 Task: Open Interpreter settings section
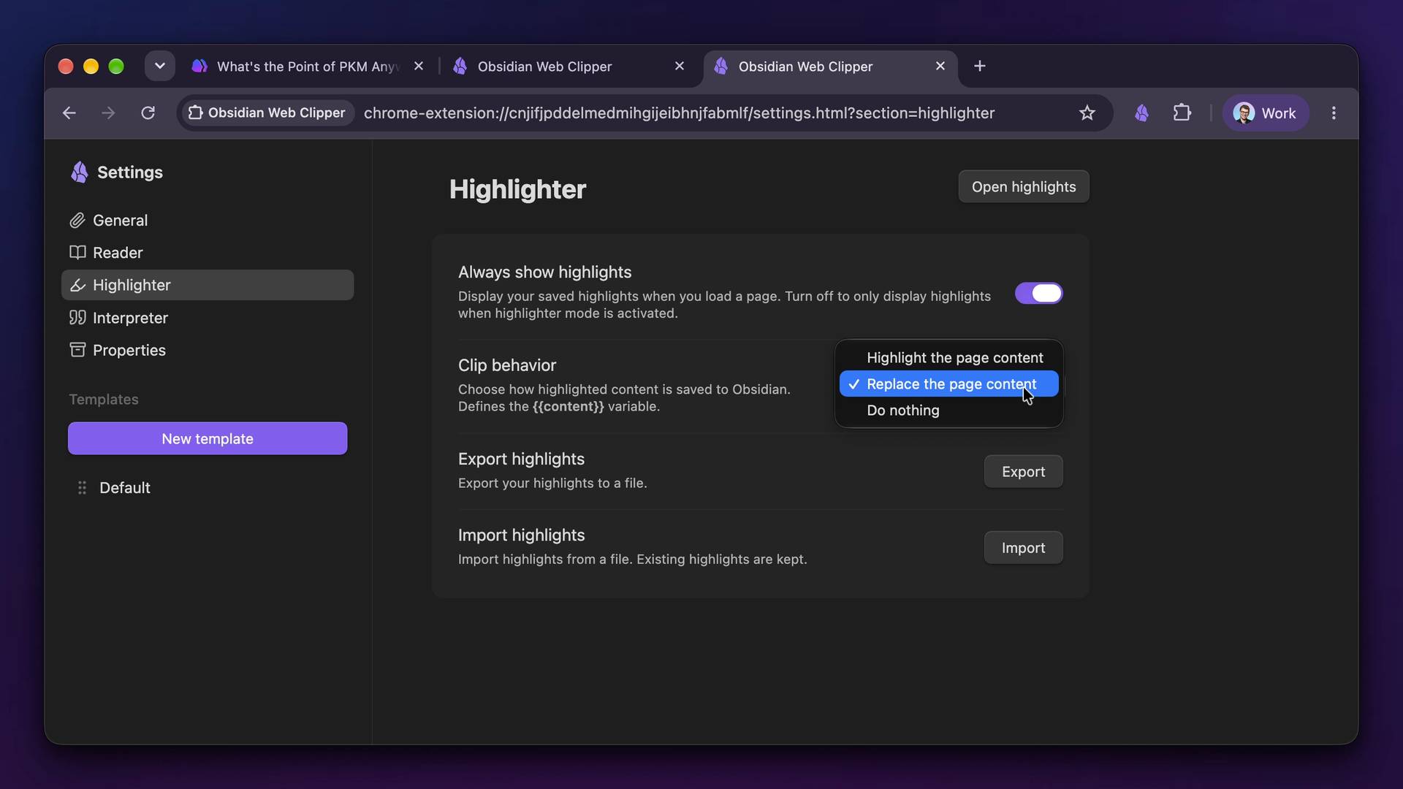pyautogui.click(x=208, y=318)
